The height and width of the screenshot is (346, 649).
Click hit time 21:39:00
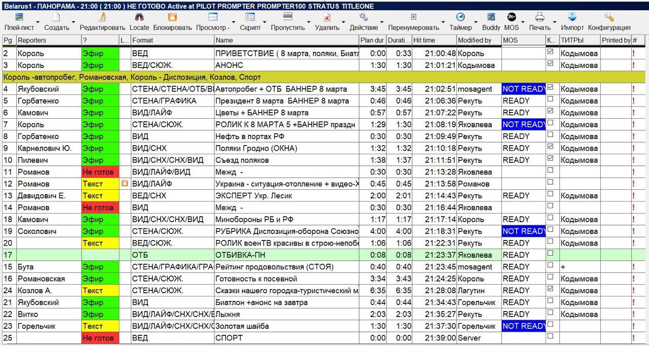pos(441,338)
